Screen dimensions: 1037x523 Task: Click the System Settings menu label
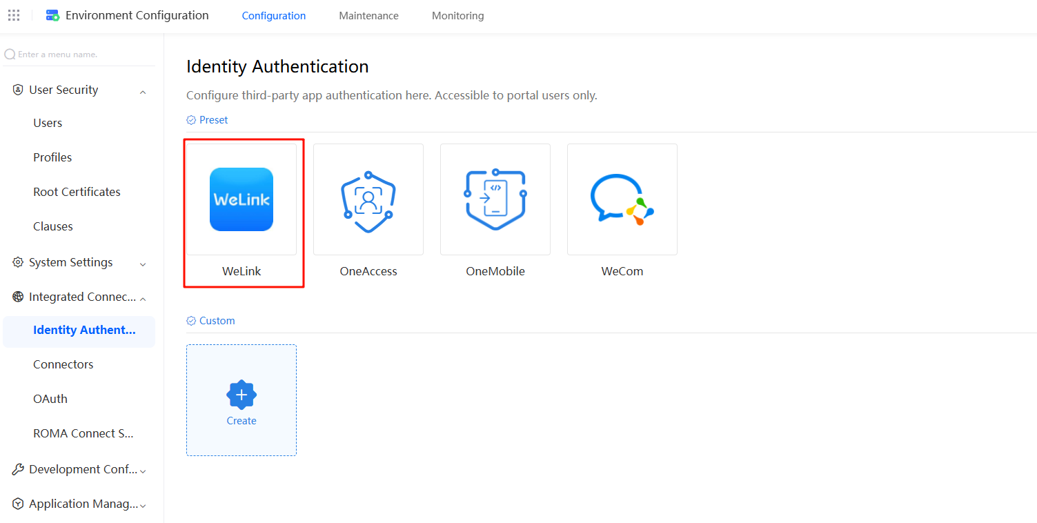coord(71,262)
